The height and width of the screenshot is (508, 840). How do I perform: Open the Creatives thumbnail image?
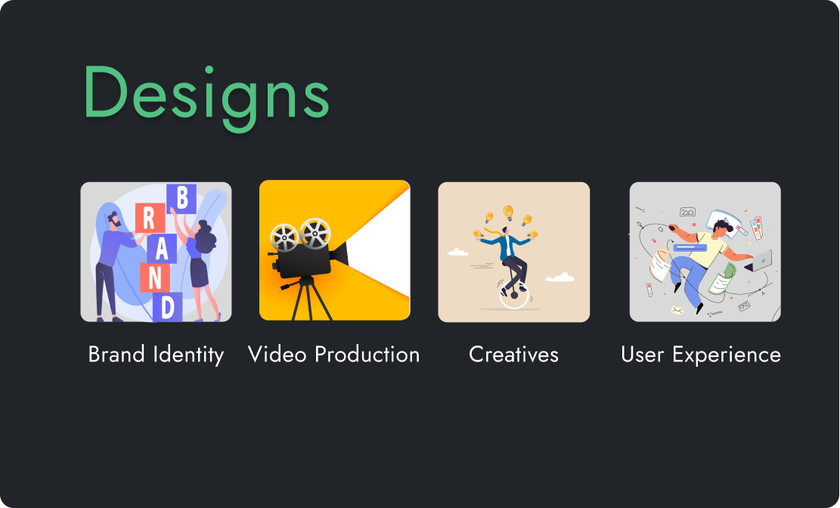[513, 252]
